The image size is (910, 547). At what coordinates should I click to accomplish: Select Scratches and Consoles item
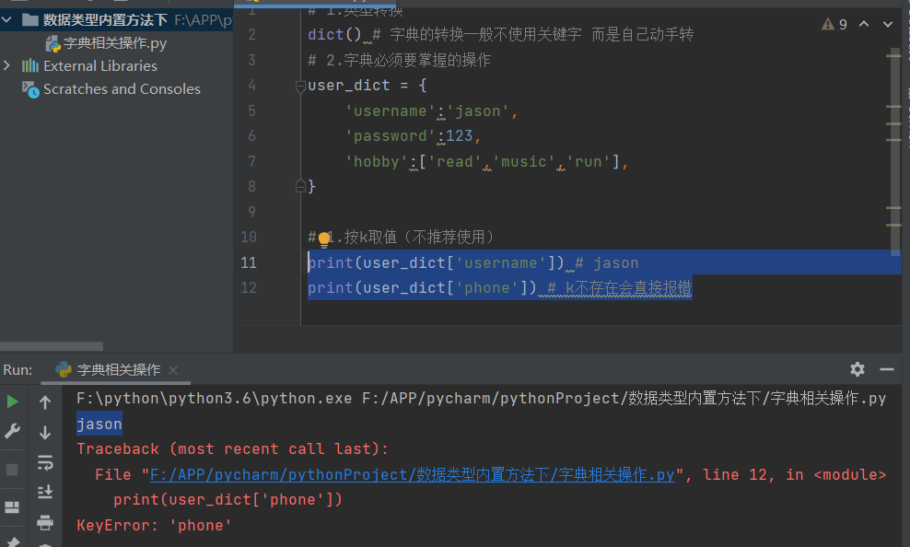(x=122, y=88)
